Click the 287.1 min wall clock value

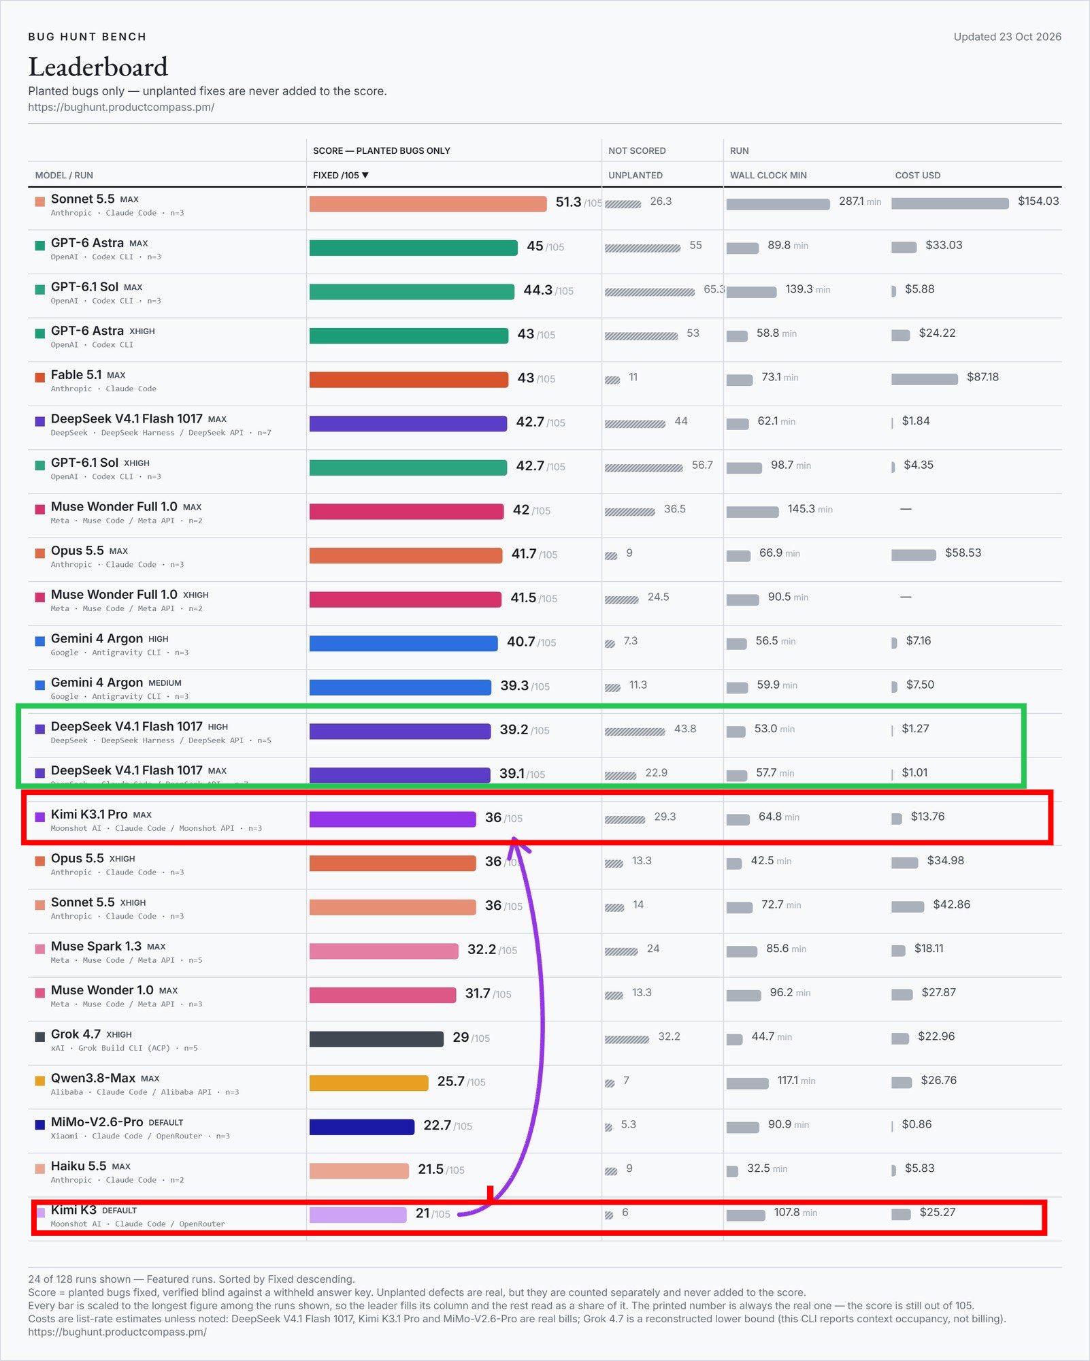(860, 201)
